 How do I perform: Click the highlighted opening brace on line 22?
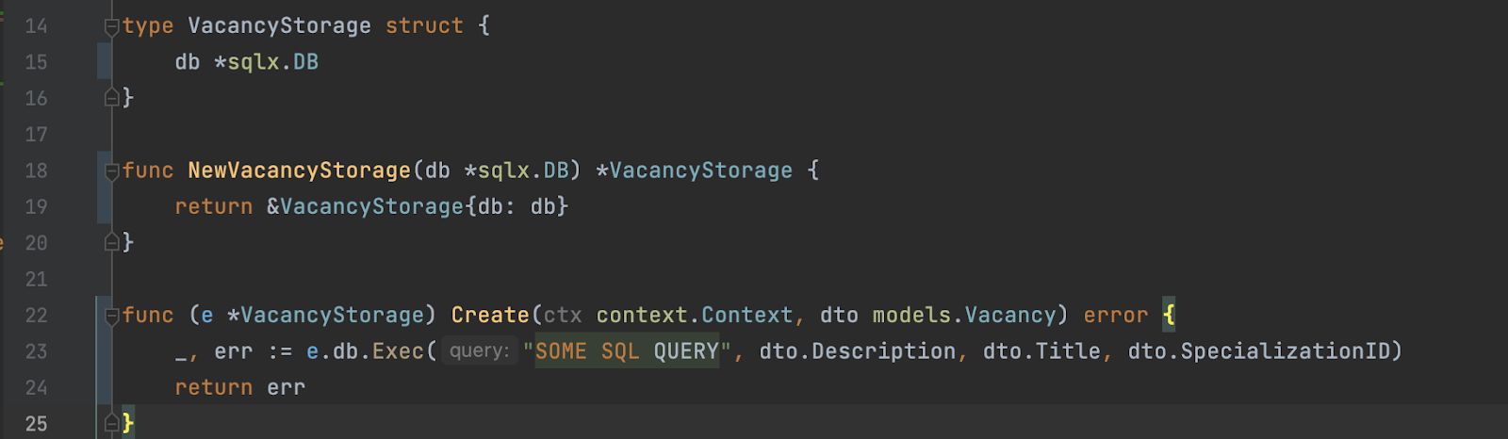click(x=1169, y=315)
